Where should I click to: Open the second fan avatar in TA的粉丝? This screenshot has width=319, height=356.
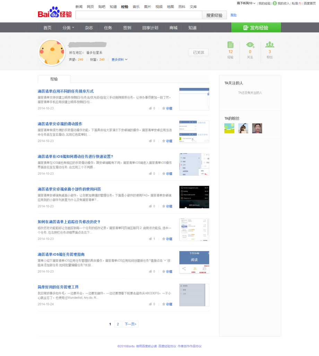[243, 128]
